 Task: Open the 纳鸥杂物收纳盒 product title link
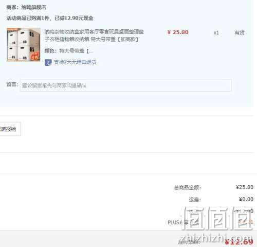(94, 36)
